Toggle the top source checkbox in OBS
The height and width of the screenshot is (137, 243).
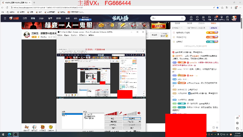(85, 114)
